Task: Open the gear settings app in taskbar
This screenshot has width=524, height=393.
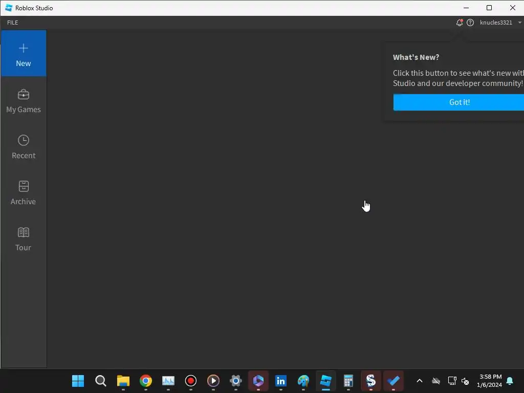Action: pyautogui.click(x=235, y=381)
